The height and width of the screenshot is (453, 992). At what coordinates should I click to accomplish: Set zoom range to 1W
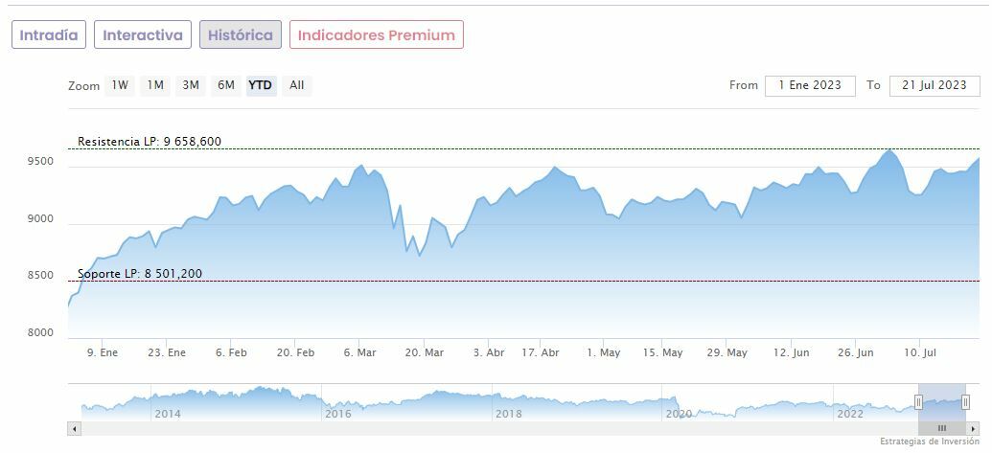tap(120, 85)
